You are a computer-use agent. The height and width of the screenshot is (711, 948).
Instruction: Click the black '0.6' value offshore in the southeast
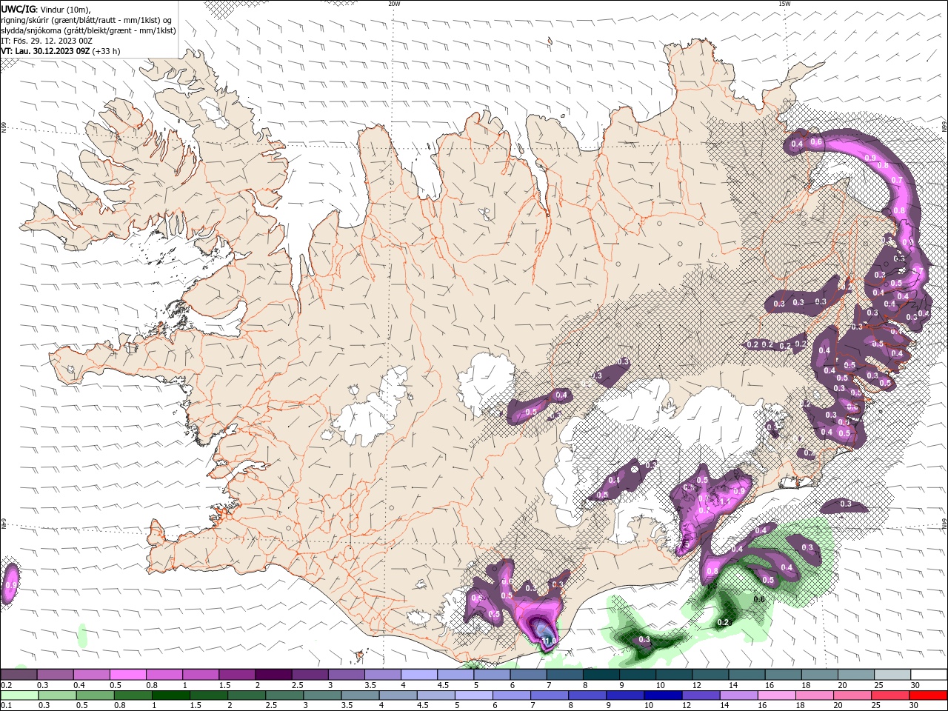coord(759,599)
